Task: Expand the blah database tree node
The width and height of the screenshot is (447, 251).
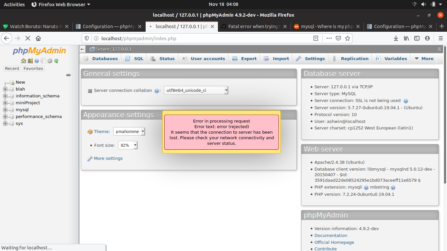Action: [x=5, y=89]
